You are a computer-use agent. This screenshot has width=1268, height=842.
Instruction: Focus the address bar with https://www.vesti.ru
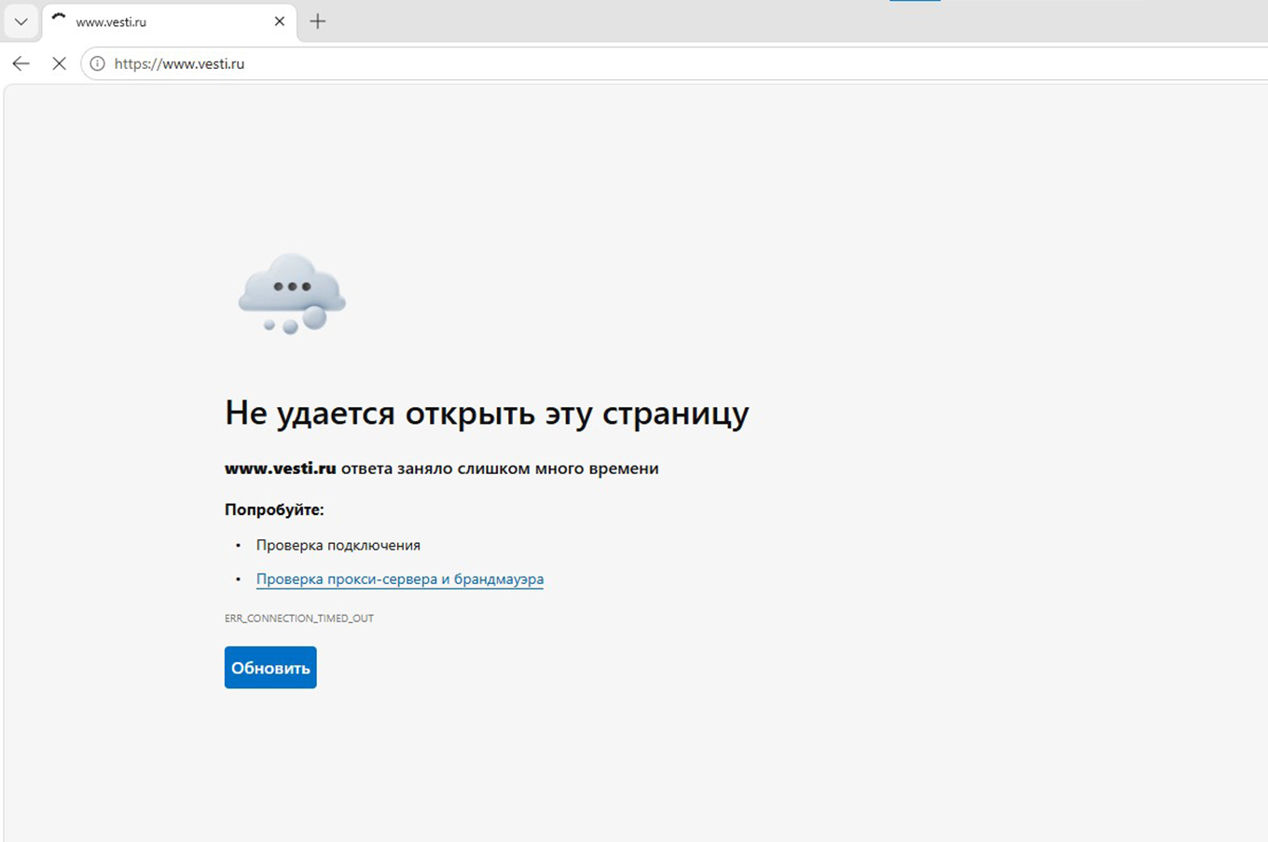coord(673,63)
